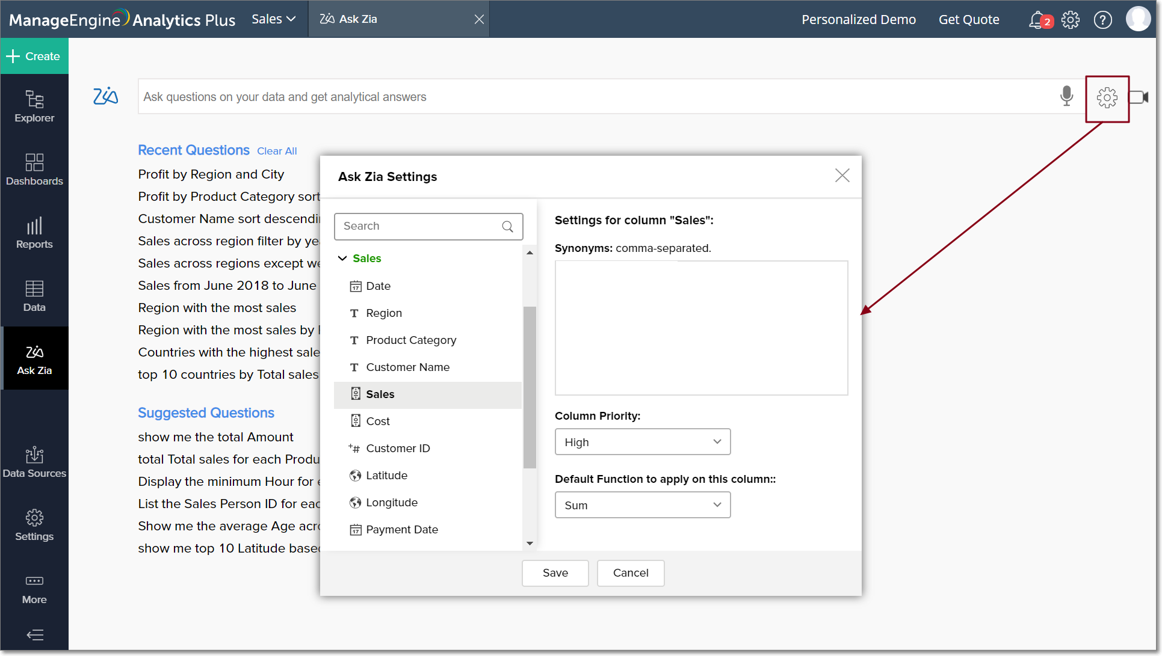The width and height of the screenshot is (1162, 656).
Task: Click Save in Ask Zia Settings
Action: pyautogui.click(x=555, y=573)
